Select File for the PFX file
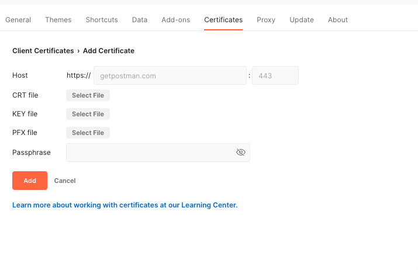Viewport: 418px width, 270px height. [x=88, y=133]
